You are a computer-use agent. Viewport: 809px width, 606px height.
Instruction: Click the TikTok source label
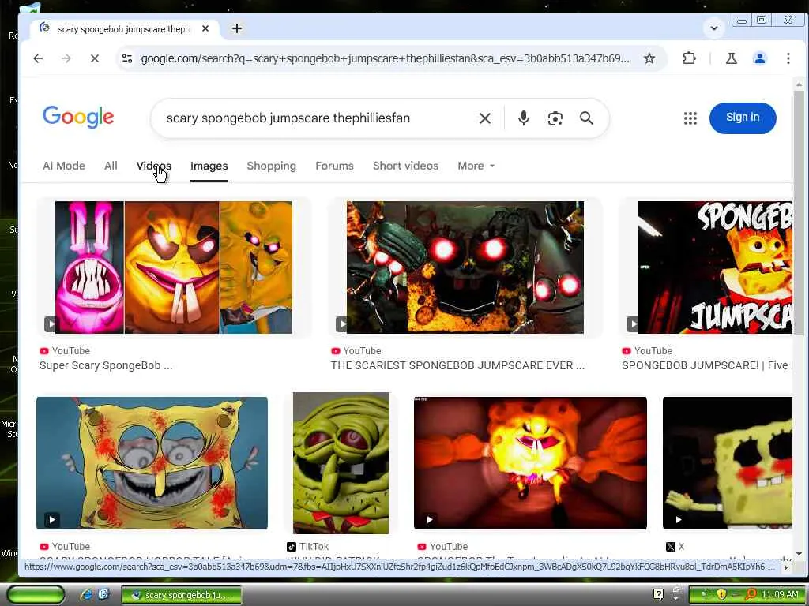(307, 547)
